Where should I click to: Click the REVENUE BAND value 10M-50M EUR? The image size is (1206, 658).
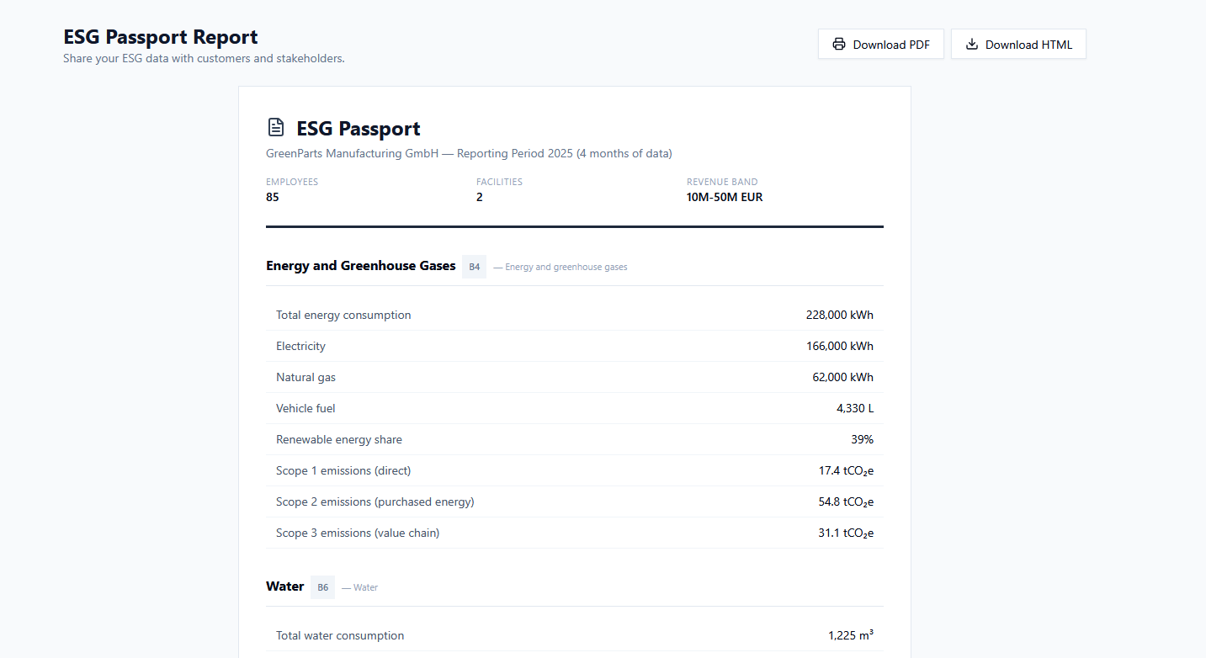point(725,197)
